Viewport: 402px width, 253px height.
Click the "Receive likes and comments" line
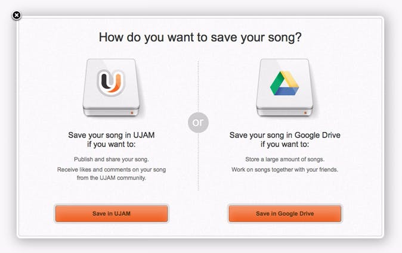coord(112,170)
